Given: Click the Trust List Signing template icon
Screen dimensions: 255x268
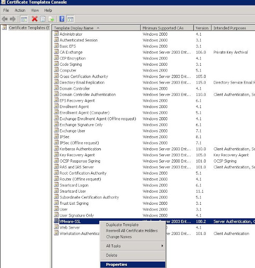Looking at the screenshot, I should pyautogui.click(x=56, y=203).
